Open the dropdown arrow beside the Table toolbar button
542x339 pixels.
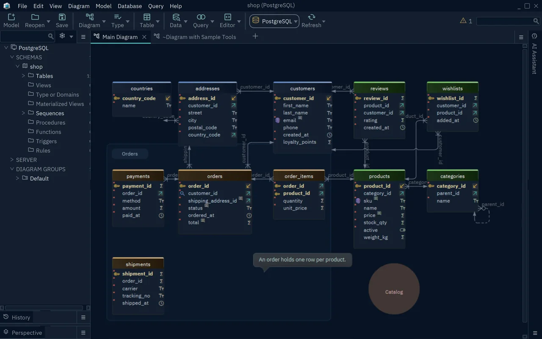(x=158, y=21)
